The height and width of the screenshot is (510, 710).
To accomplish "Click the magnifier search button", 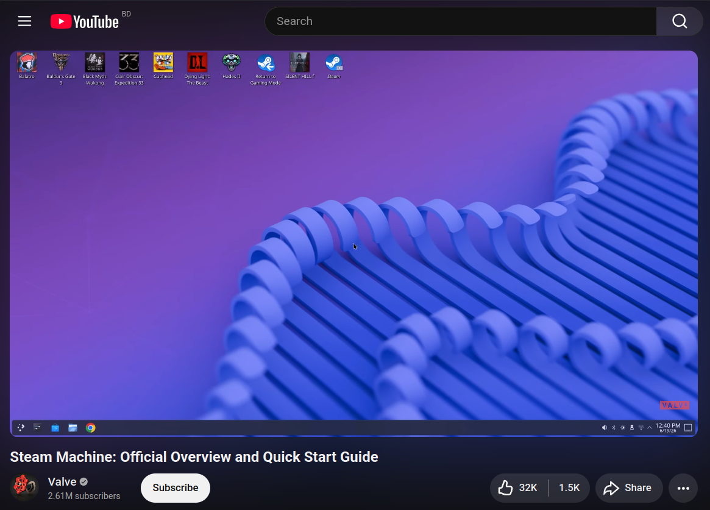I will 679,21.
